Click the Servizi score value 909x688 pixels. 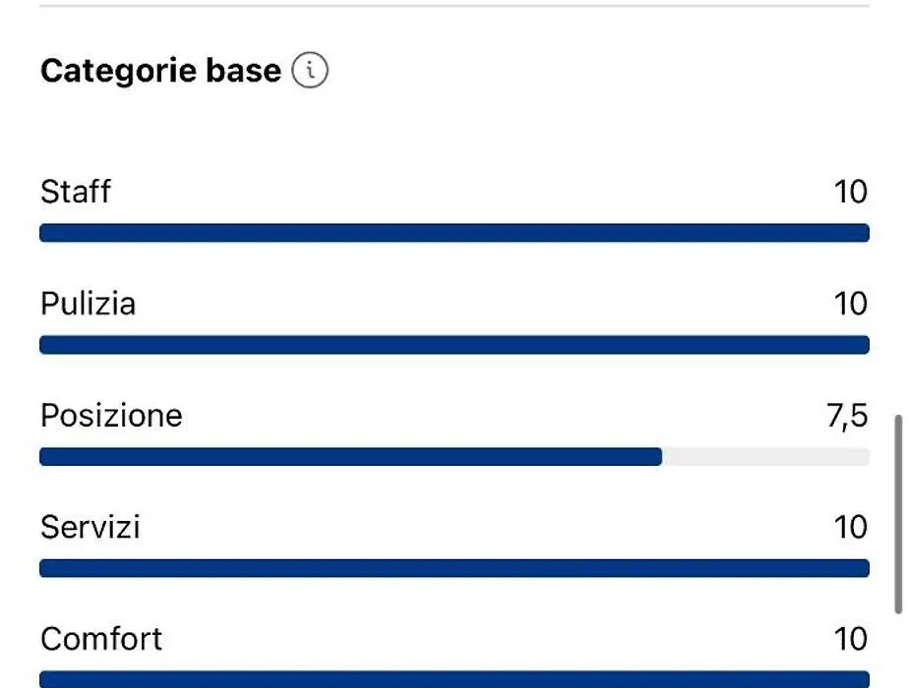(x=850, y=527)
